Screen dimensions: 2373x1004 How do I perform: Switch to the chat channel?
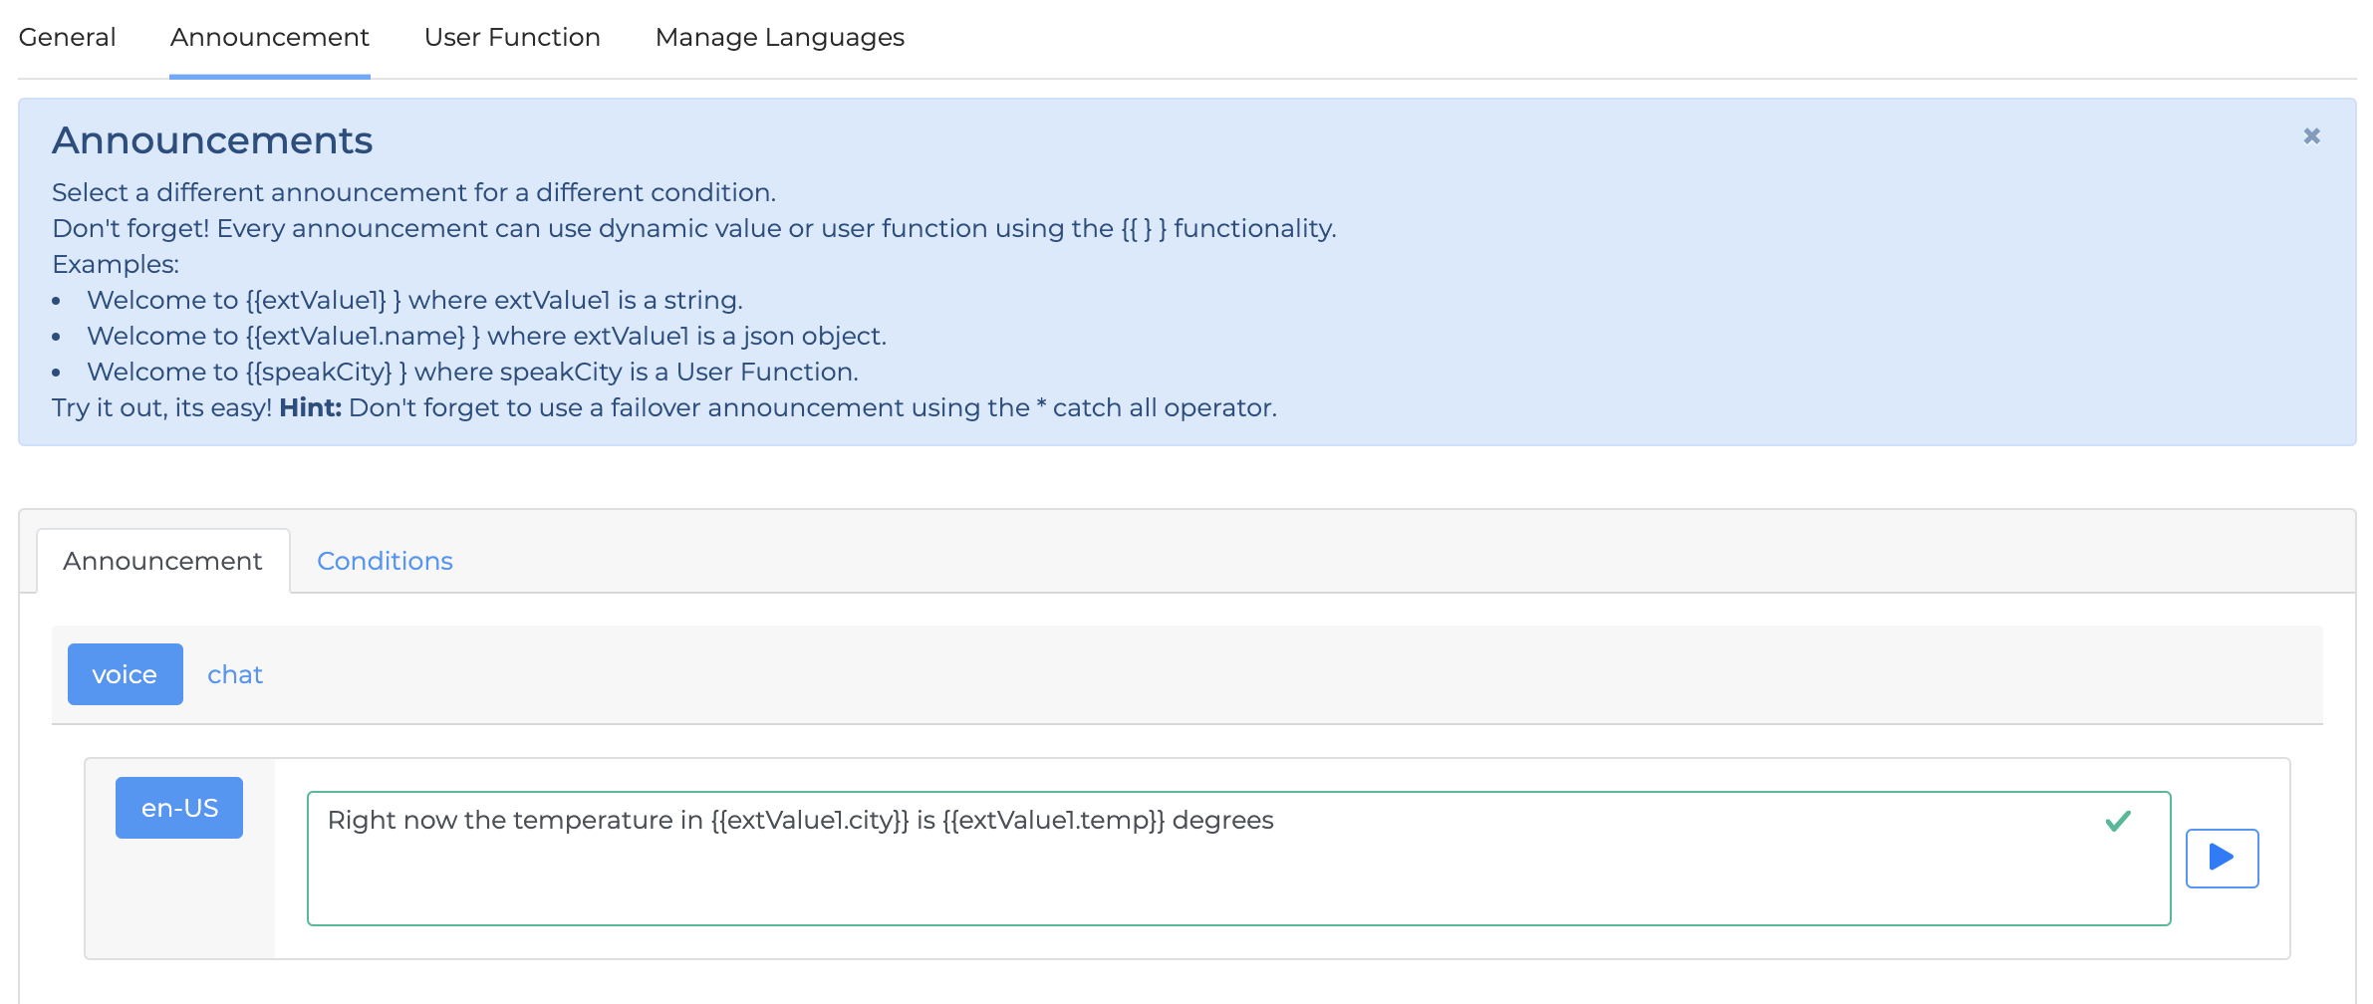(x=235, y=675)
